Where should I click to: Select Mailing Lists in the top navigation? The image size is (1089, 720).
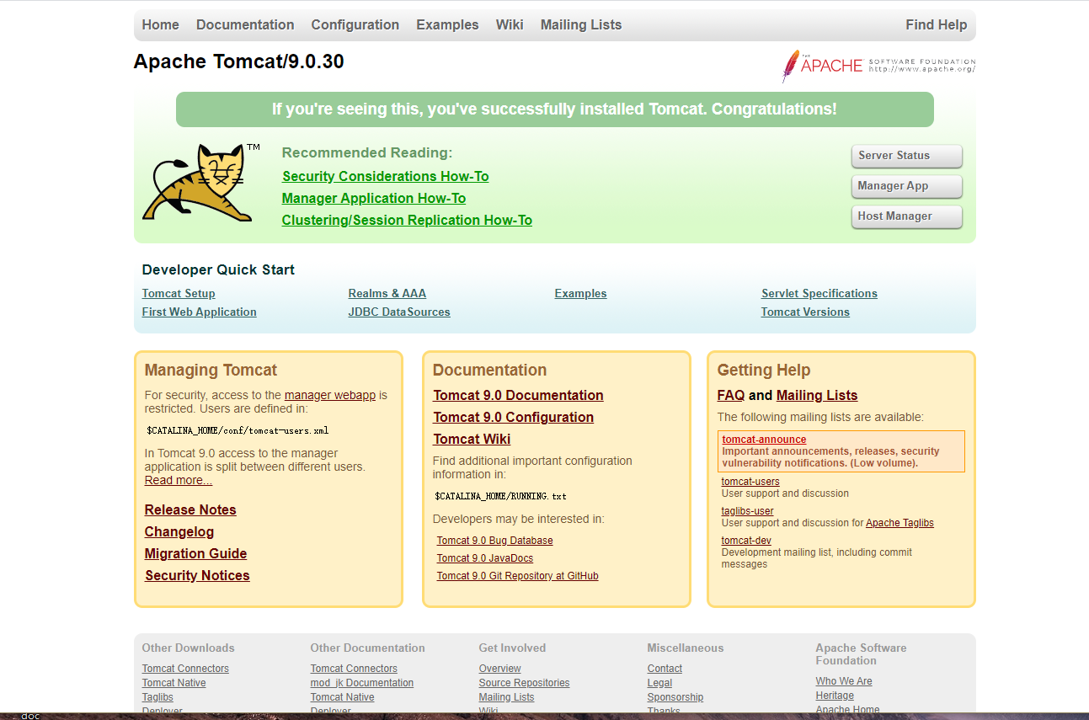pyautogui.click(x=581, y=25)
